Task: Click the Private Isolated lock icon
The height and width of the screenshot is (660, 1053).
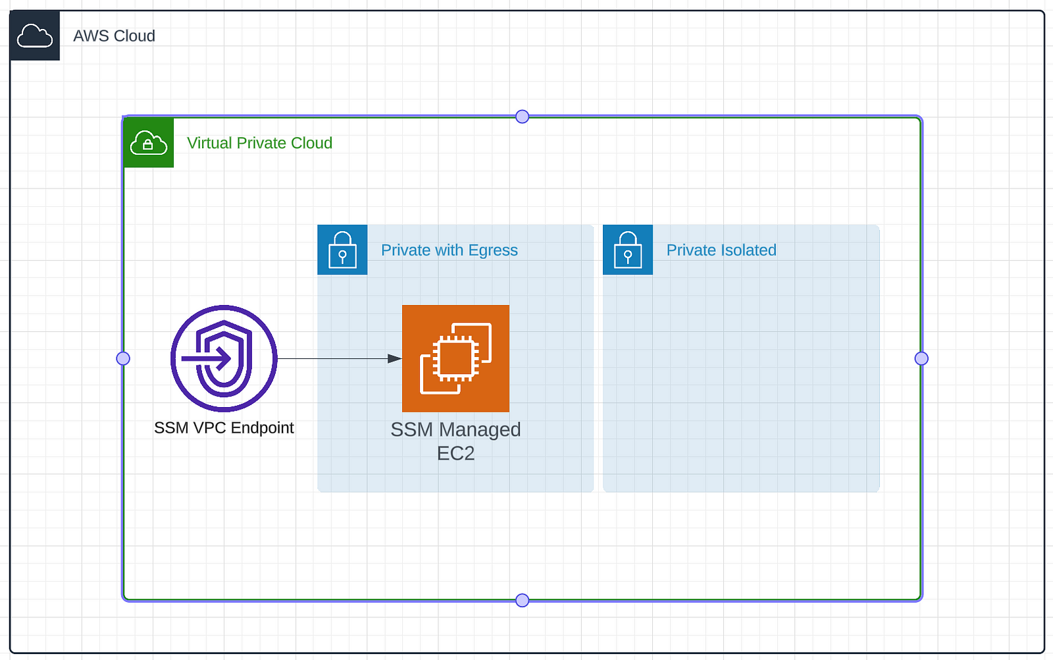Action: pos(628,250)
